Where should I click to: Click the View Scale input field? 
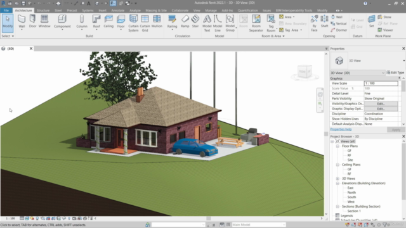pyautogui.click(x=381, y=84)
